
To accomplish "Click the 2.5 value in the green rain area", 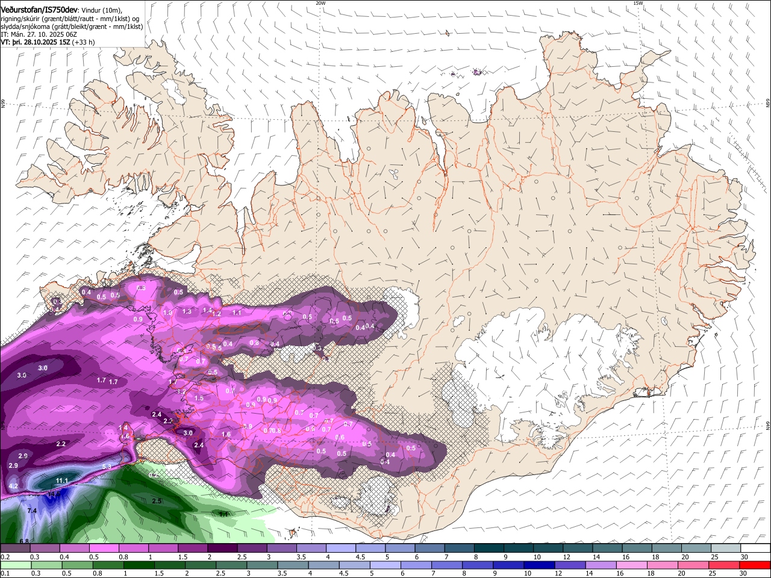I will (x=157, y=501).
